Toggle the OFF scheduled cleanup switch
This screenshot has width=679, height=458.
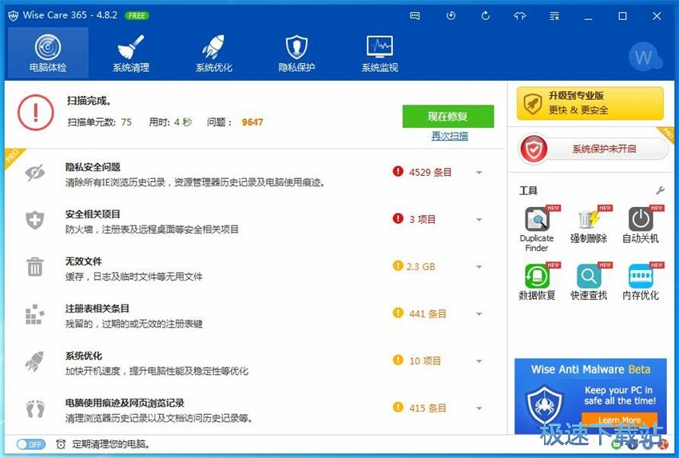pyautogui.click(x=30, y=444)
